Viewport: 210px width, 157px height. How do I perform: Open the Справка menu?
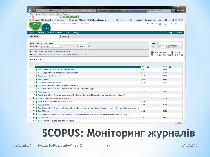[x=66, y=14]
